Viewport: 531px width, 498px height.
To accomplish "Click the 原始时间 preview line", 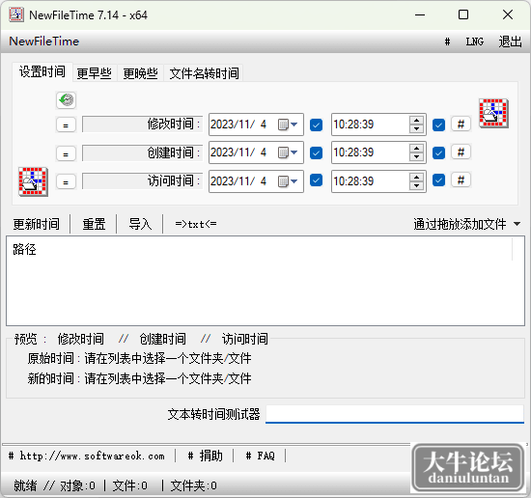I will [140, 358].
